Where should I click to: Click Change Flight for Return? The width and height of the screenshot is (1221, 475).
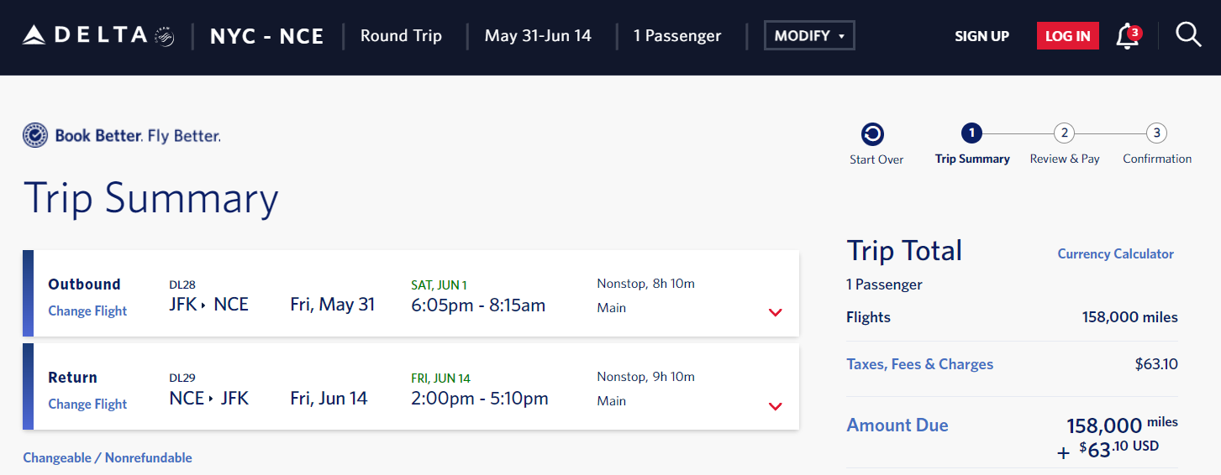(87, 404)
